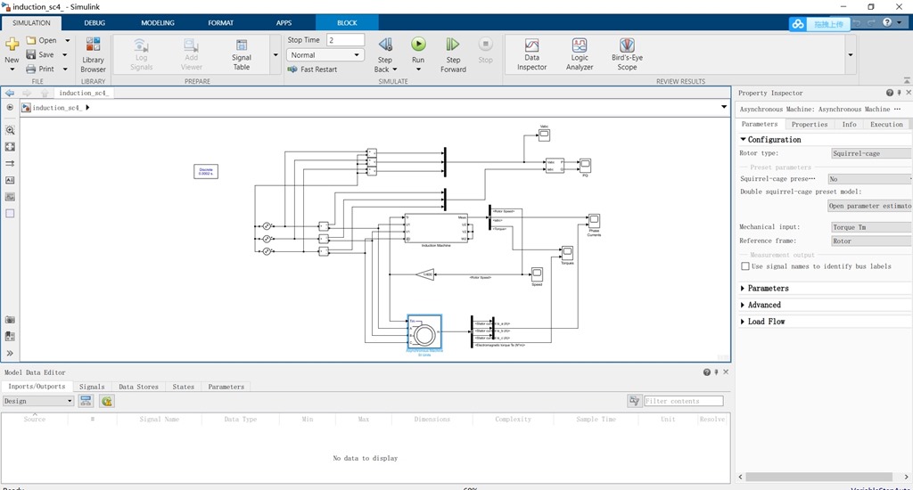Click the zoom tool in canvas sidebar
This screenshot has width=913, height=490.
coord(10,130)
